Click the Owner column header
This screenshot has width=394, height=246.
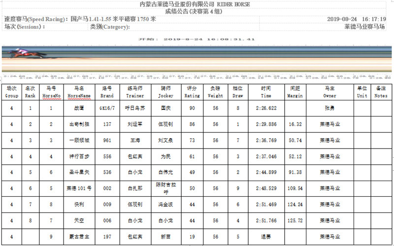point(329,92)
